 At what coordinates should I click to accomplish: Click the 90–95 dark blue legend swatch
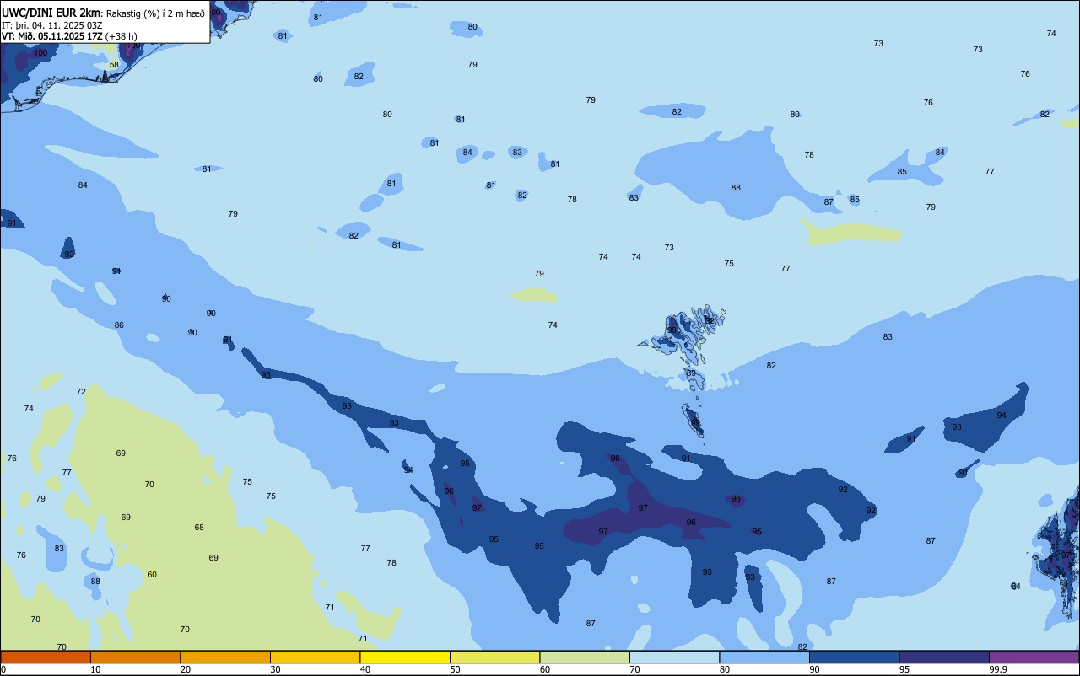(854, 657)
